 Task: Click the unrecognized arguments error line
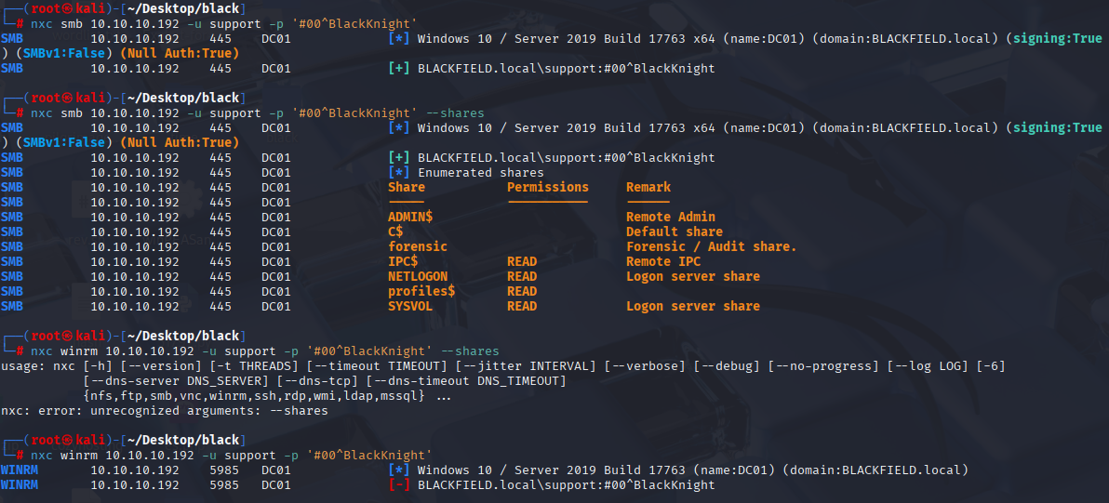click(x=165, y=410)
